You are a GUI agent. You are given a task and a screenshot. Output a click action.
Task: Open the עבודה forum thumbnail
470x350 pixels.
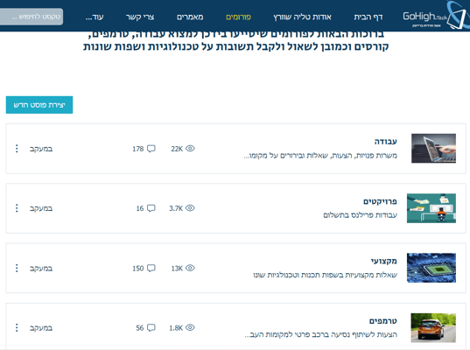pos(433,149)
